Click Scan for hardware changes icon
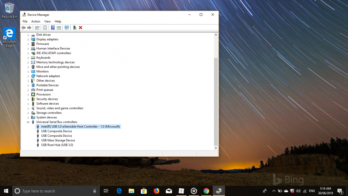Viewport: 348px width, 196px height. tap(66, 28)
